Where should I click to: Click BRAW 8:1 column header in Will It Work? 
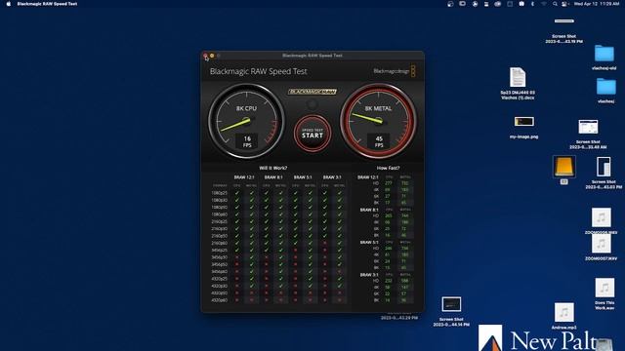coord(273,177)
